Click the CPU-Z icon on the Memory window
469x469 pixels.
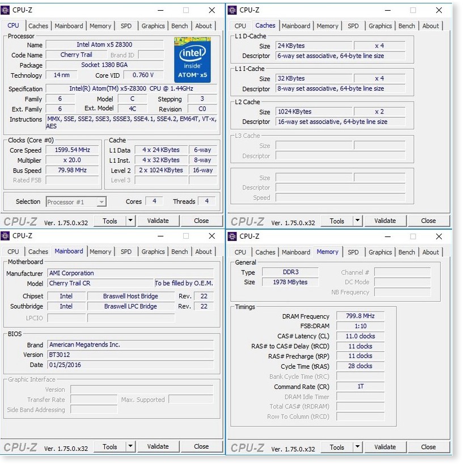coord(234,236)
